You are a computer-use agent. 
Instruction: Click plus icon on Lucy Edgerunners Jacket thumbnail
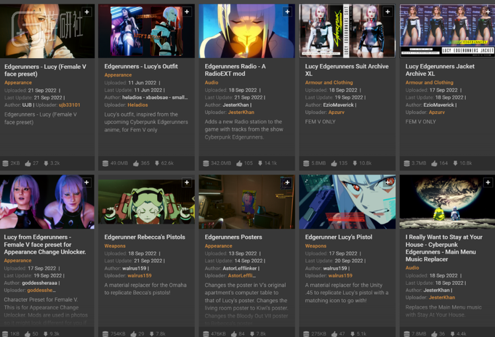[x=488, y=12]
